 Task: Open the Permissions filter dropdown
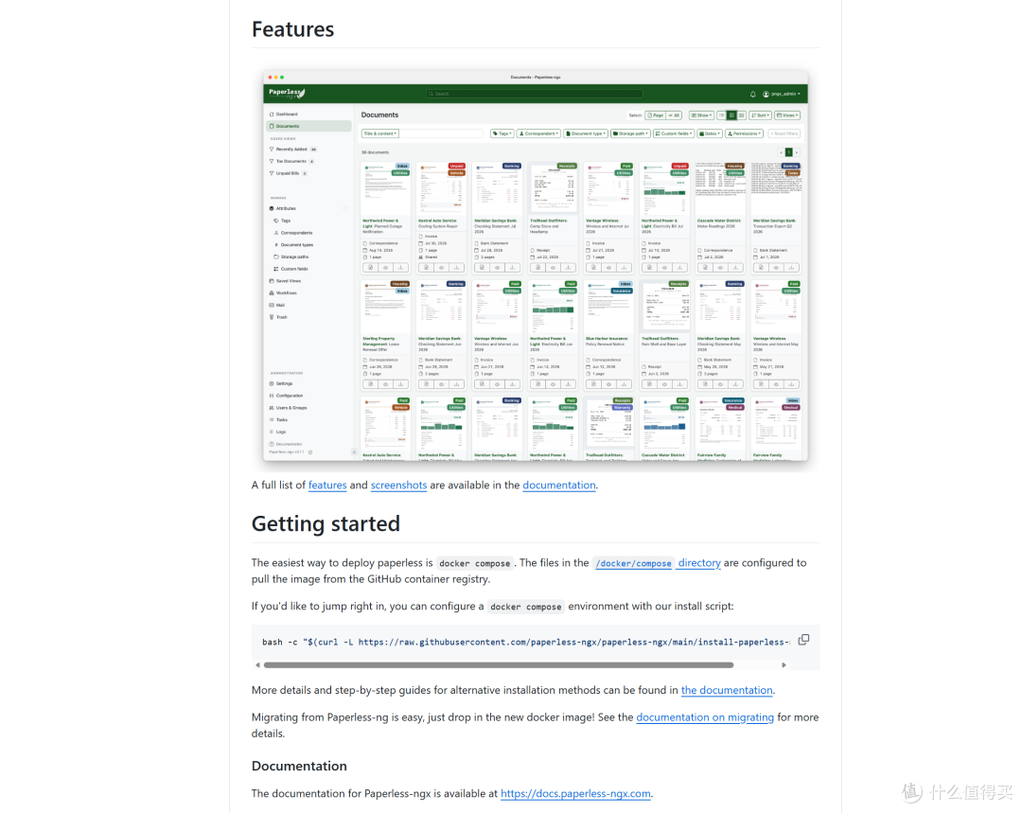click(745, 133)
